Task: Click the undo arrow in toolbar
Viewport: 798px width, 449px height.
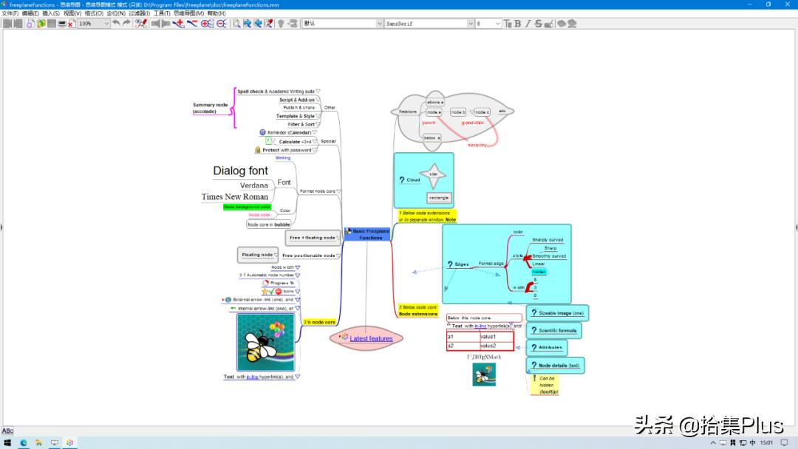Action: point(116,24)
